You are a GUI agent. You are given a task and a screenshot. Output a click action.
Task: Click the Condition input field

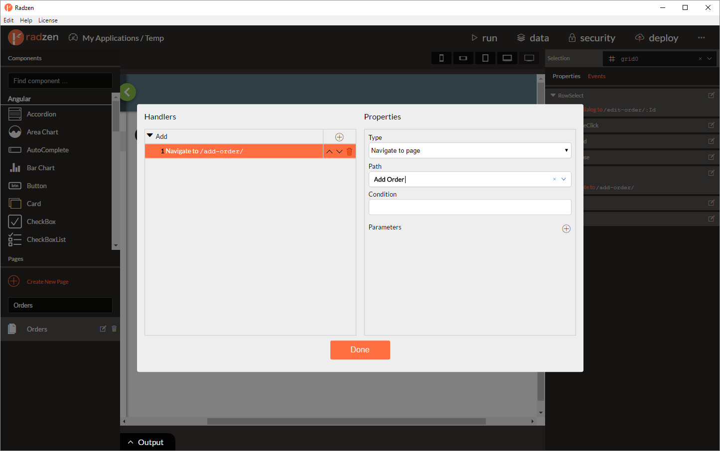tap(470, 207)
